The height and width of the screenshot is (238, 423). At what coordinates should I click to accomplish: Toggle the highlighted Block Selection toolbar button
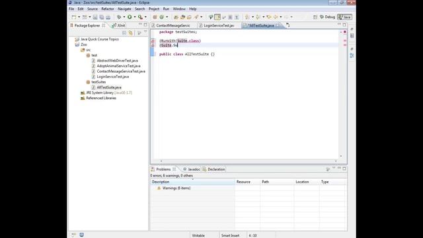point(217,17)
